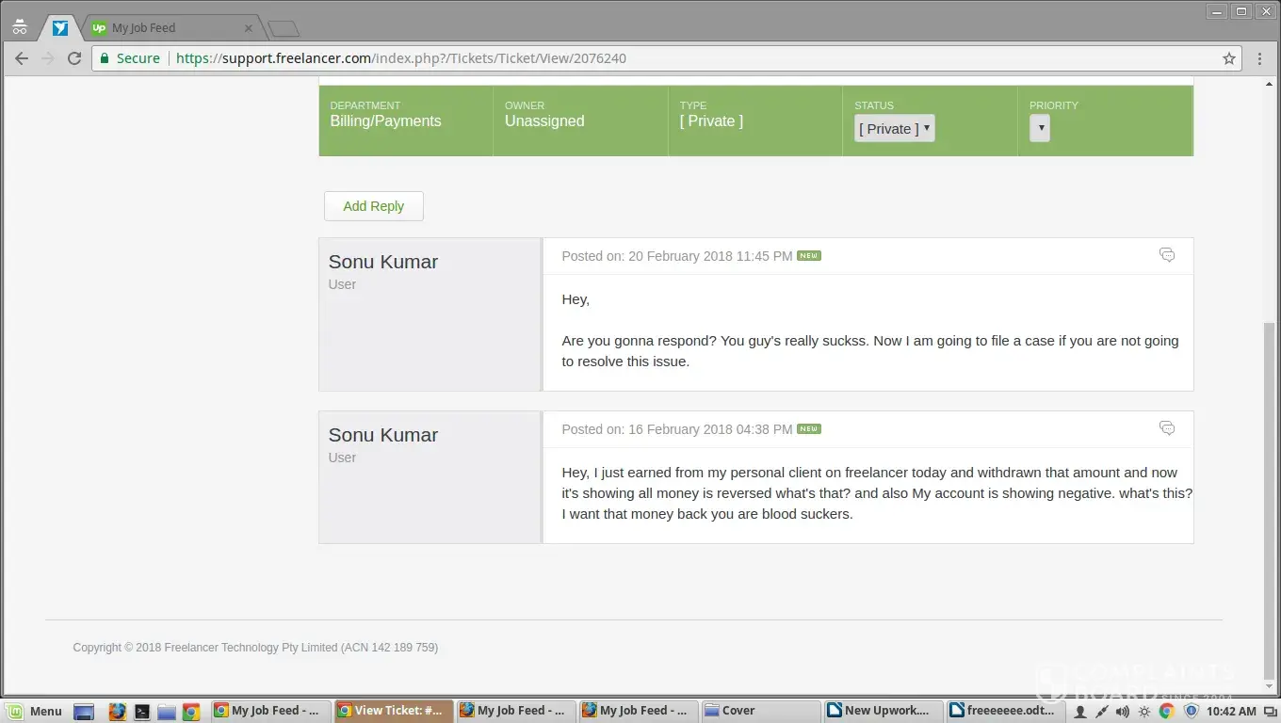Click the quote icon on 16 February post
Screen dimensions: 1281x723
(x=1166, y=428)
